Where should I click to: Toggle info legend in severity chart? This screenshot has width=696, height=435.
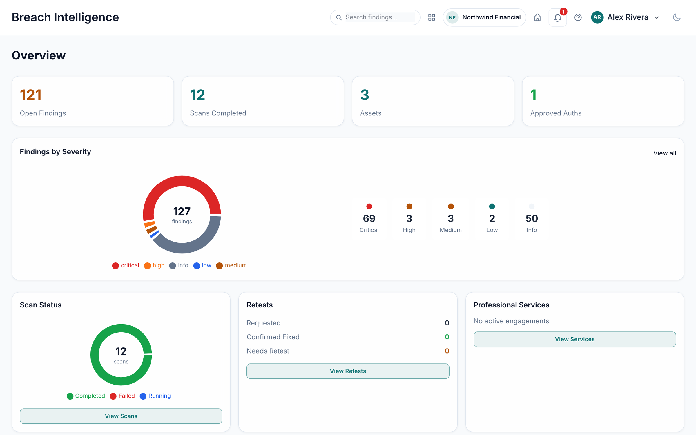pyautogui.click(x=179, y=265)
